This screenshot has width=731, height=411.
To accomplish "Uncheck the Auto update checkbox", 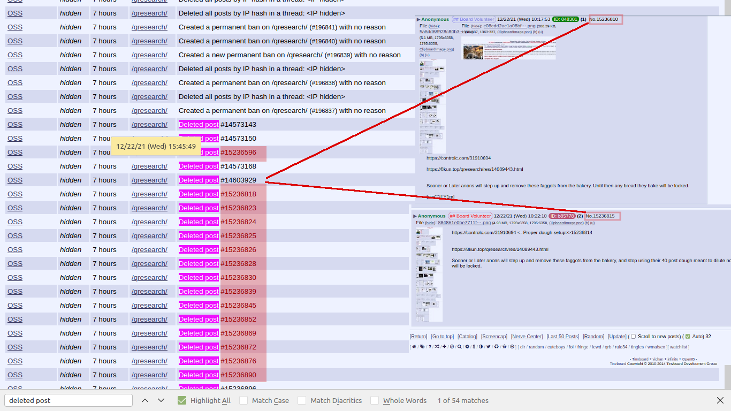I will 688,337.
